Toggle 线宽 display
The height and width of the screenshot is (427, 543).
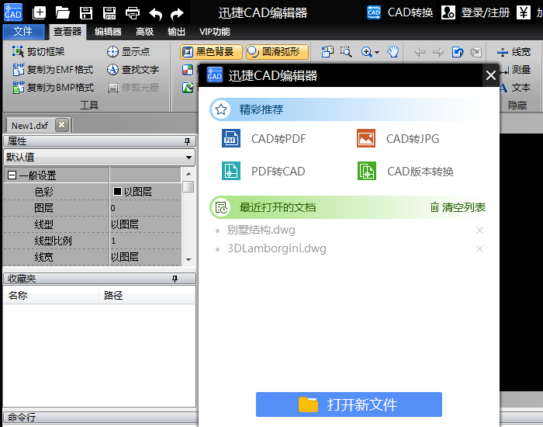click(514, 52)
